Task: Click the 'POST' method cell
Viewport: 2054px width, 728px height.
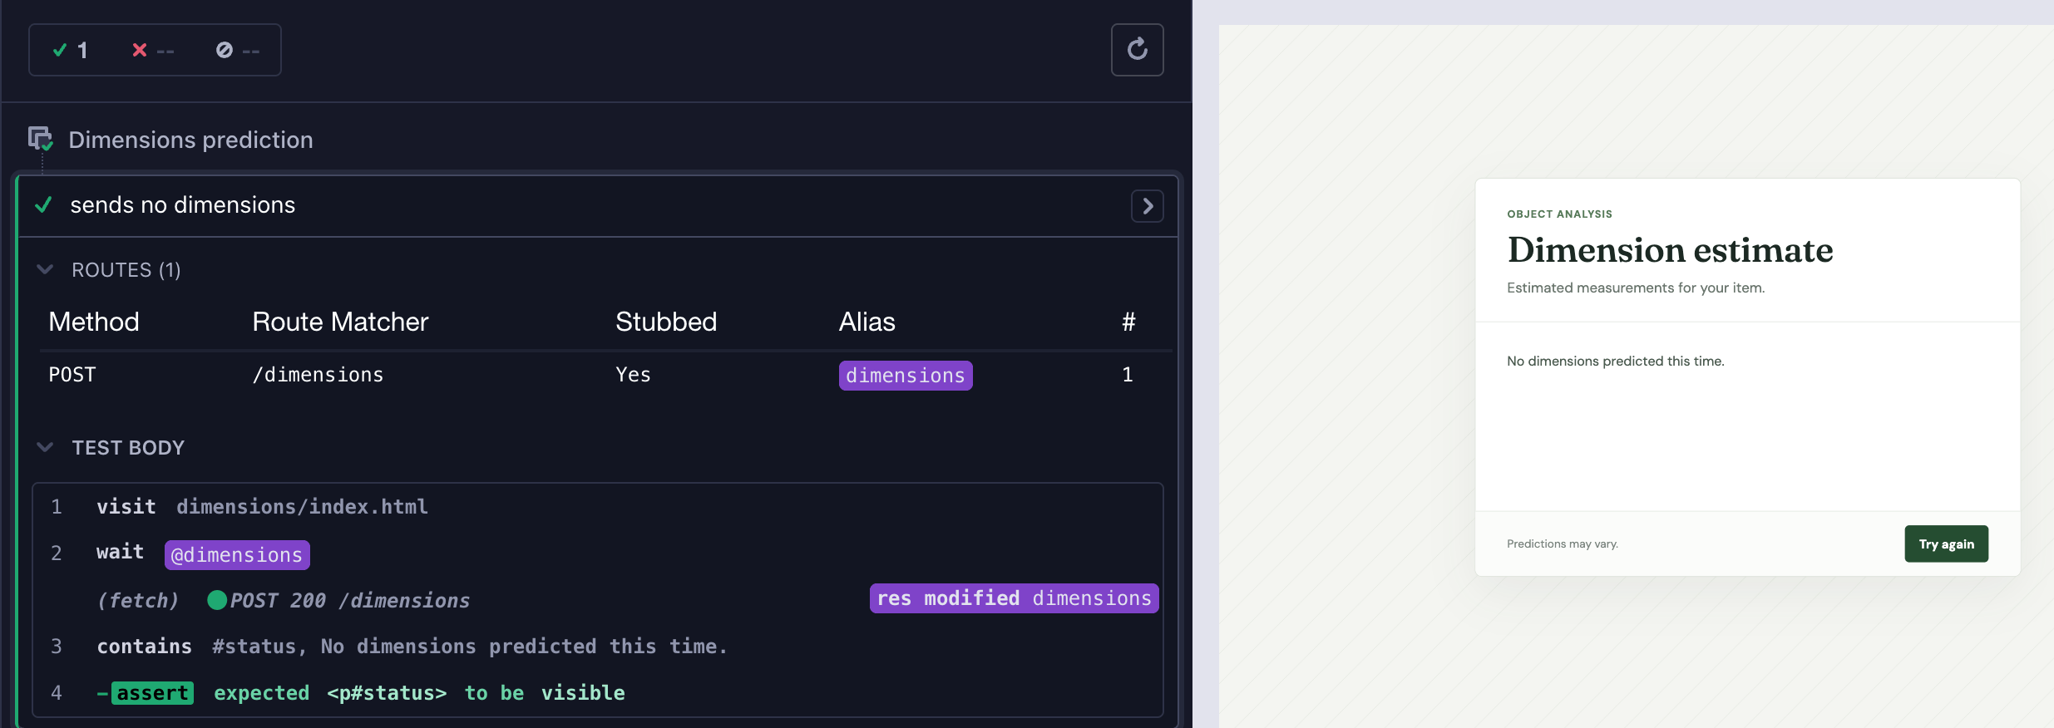Action: 72,375
